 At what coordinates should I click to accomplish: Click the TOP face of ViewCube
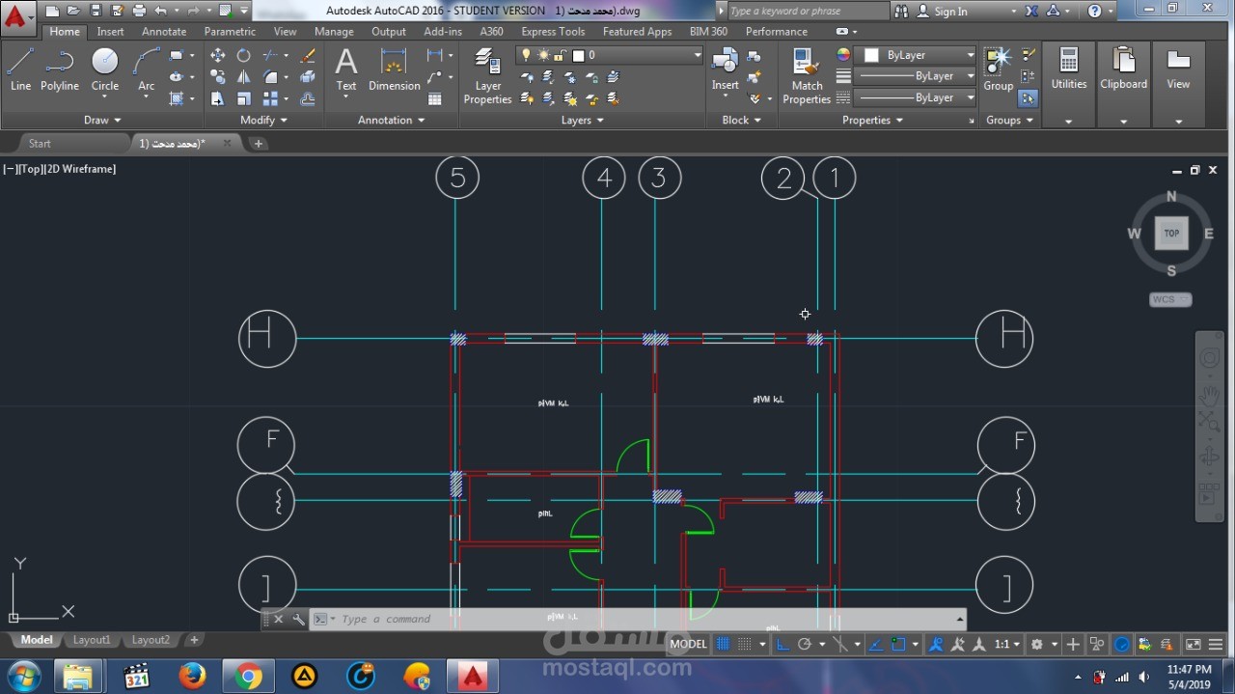coord(1171,233)
